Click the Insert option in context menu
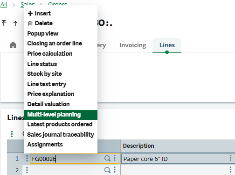 click(61, 14)
